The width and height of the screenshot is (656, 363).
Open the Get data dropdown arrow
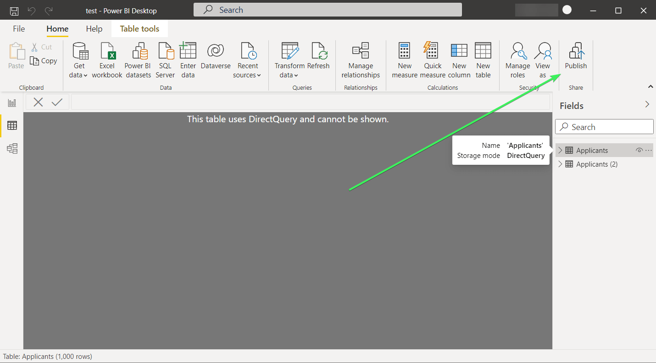coord(85,76)
